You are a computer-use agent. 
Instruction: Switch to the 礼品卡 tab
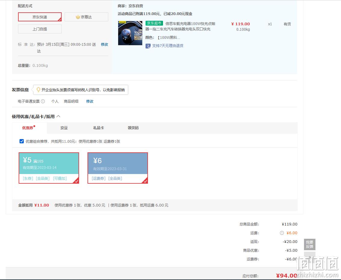(x=99, y=128)
